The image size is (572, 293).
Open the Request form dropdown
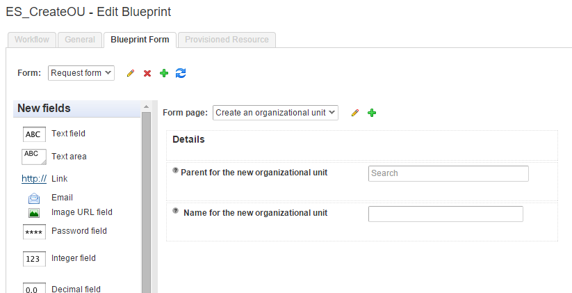pos(81,73)
